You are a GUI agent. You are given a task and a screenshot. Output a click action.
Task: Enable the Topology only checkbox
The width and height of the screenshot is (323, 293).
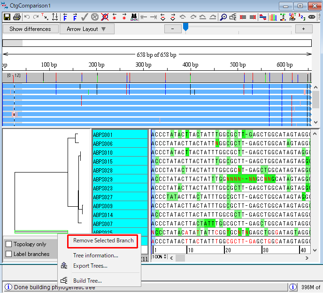pyautogui.click(x=8, y=244)
